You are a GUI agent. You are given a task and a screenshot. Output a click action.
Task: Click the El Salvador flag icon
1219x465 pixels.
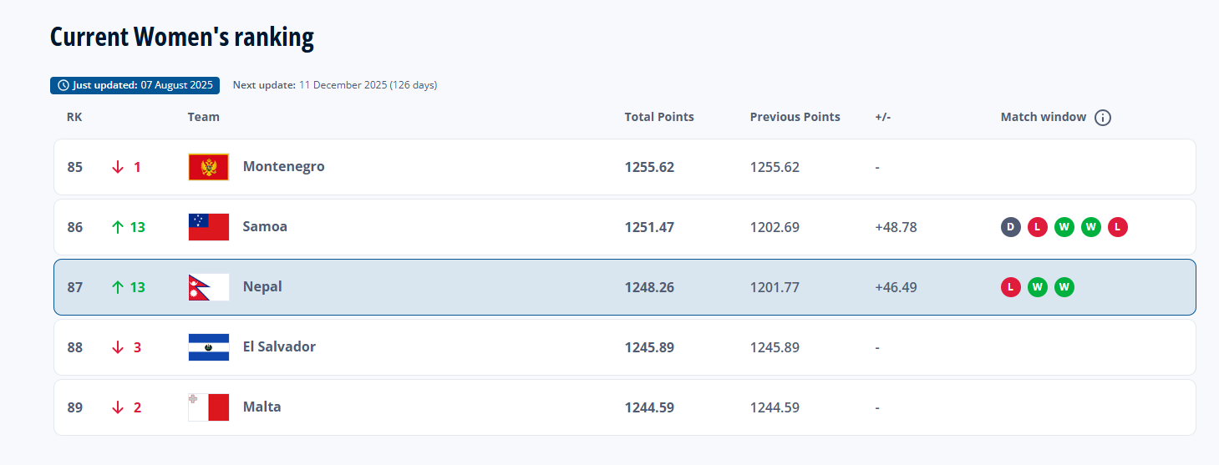pos(209,347)
